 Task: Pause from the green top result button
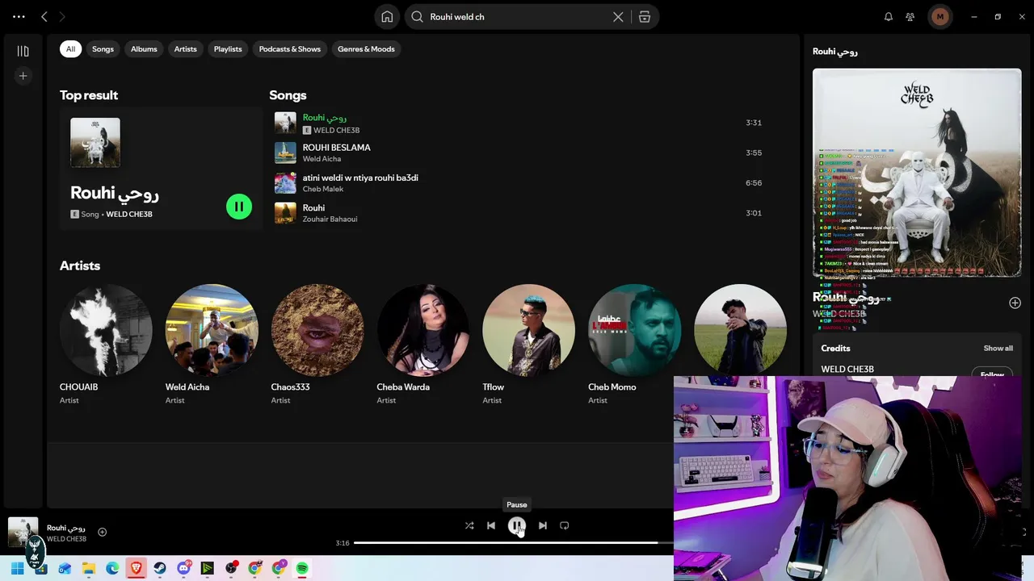[x=239, y=207]
